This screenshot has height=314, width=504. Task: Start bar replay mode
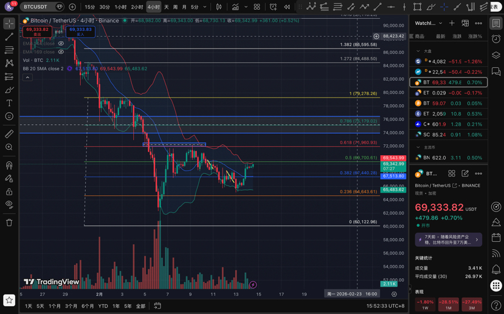[x=287, y=7]
